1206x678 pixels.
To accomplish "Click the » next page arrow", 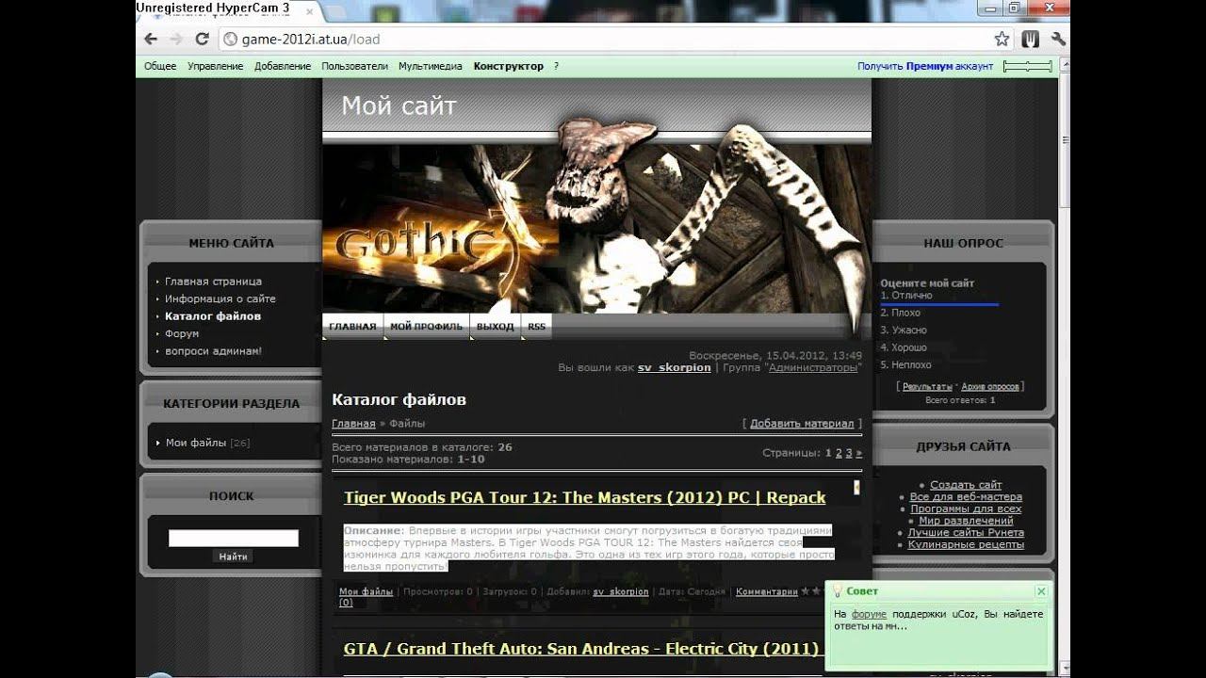I will (x=858, y=453).
